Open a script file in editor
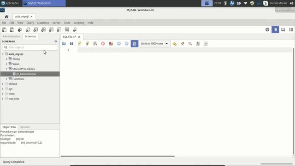Screen dimensions: 295x166 (64, 43)
